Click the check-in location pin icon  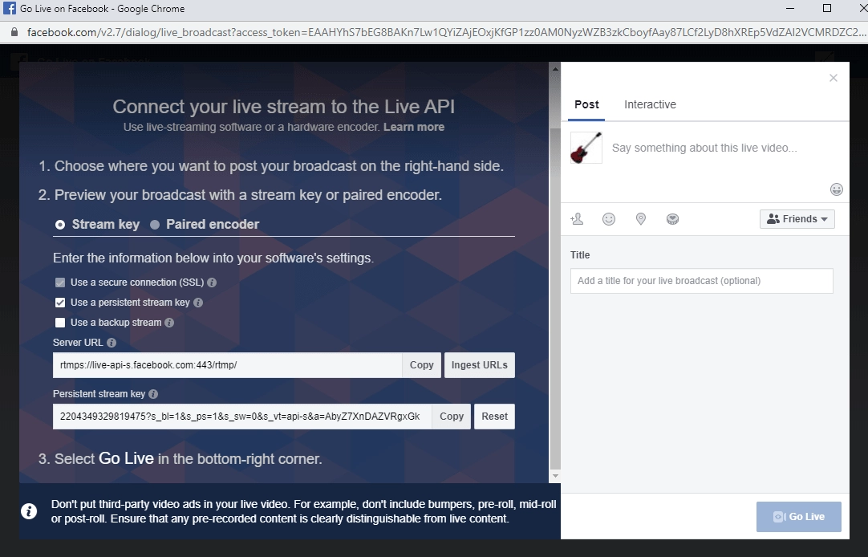[x=640, y=219]
